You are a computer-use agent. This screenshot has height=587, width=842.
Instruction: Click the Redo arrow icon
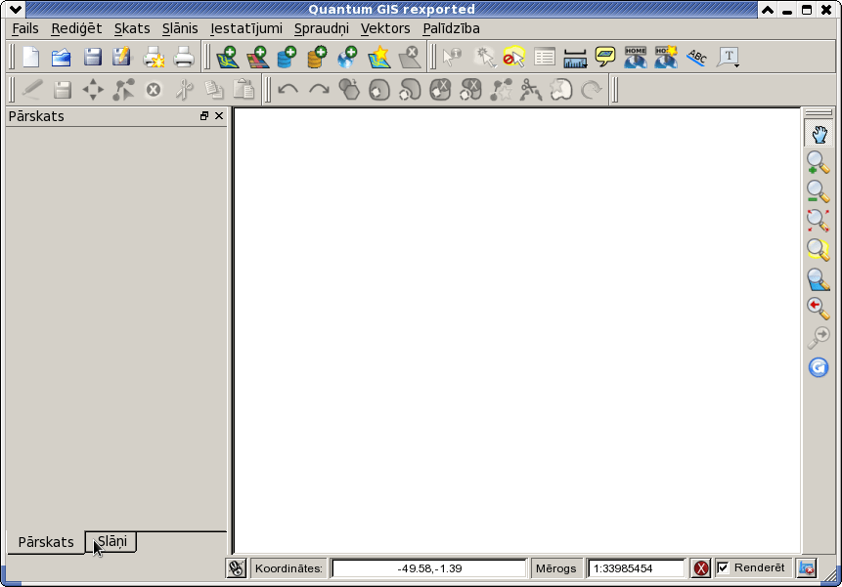point(319,90)
